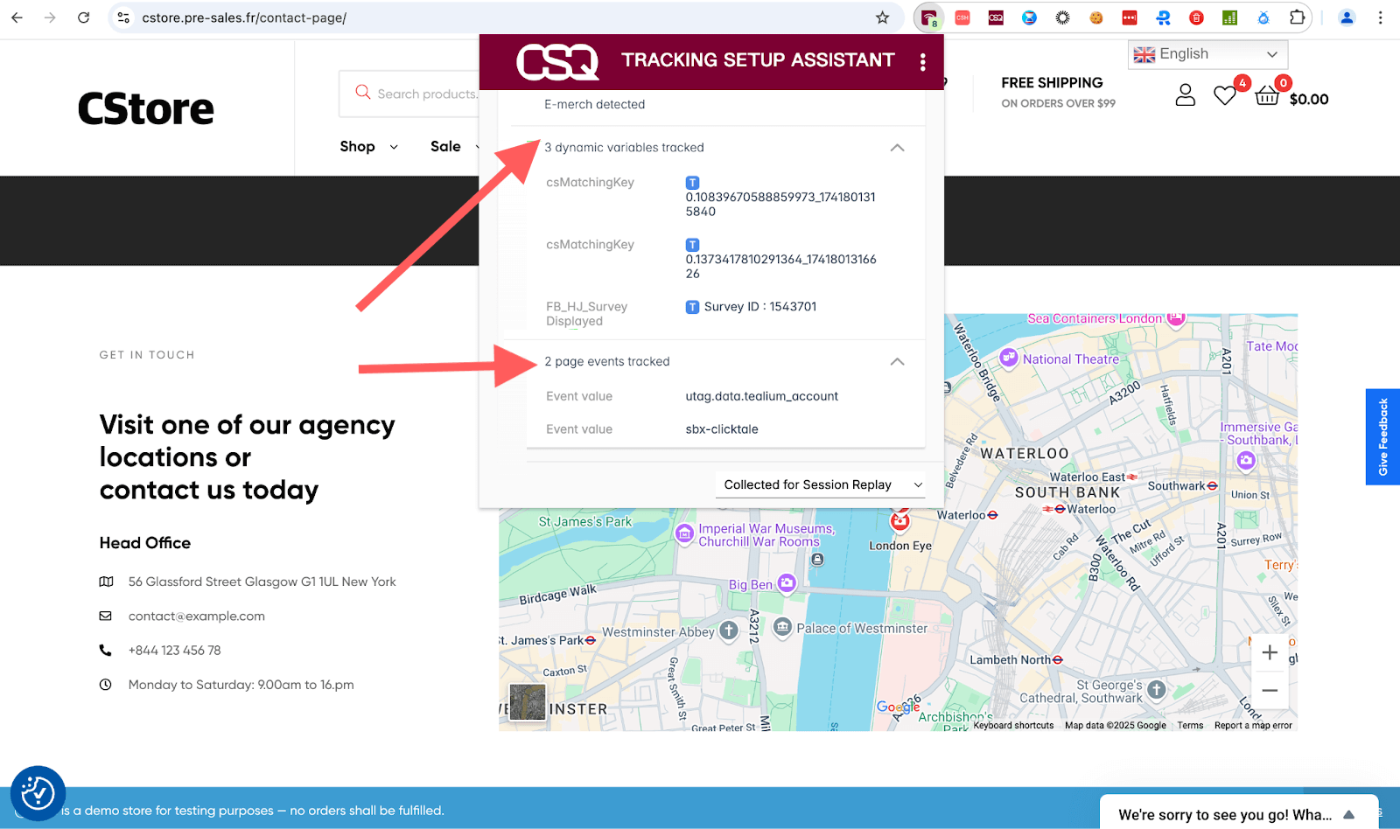The height and width of the screenshot is (829, 1400).
Task: Click the cookie manager extension icon
Action: (1096, 17)
